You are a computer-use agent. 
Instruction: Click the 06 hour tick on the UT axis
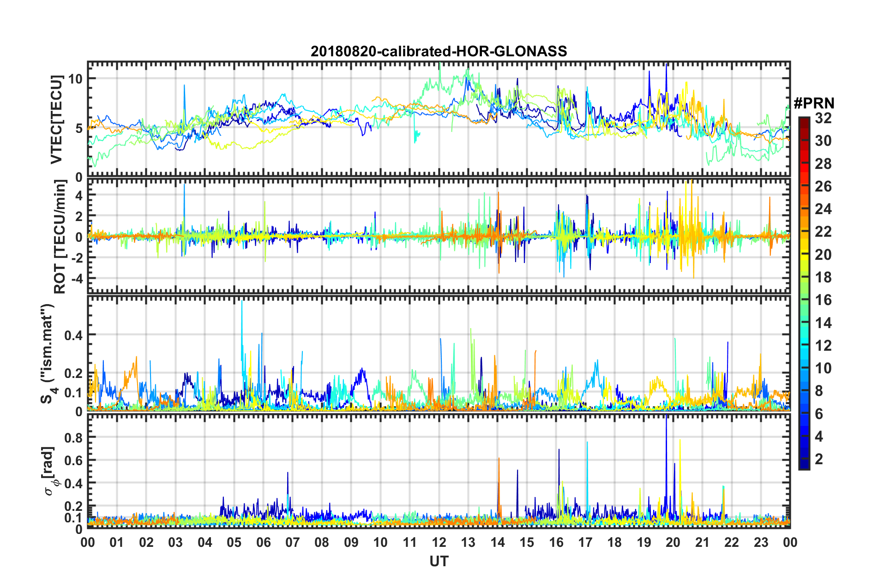pyautogui.click(x=263, y=542)
